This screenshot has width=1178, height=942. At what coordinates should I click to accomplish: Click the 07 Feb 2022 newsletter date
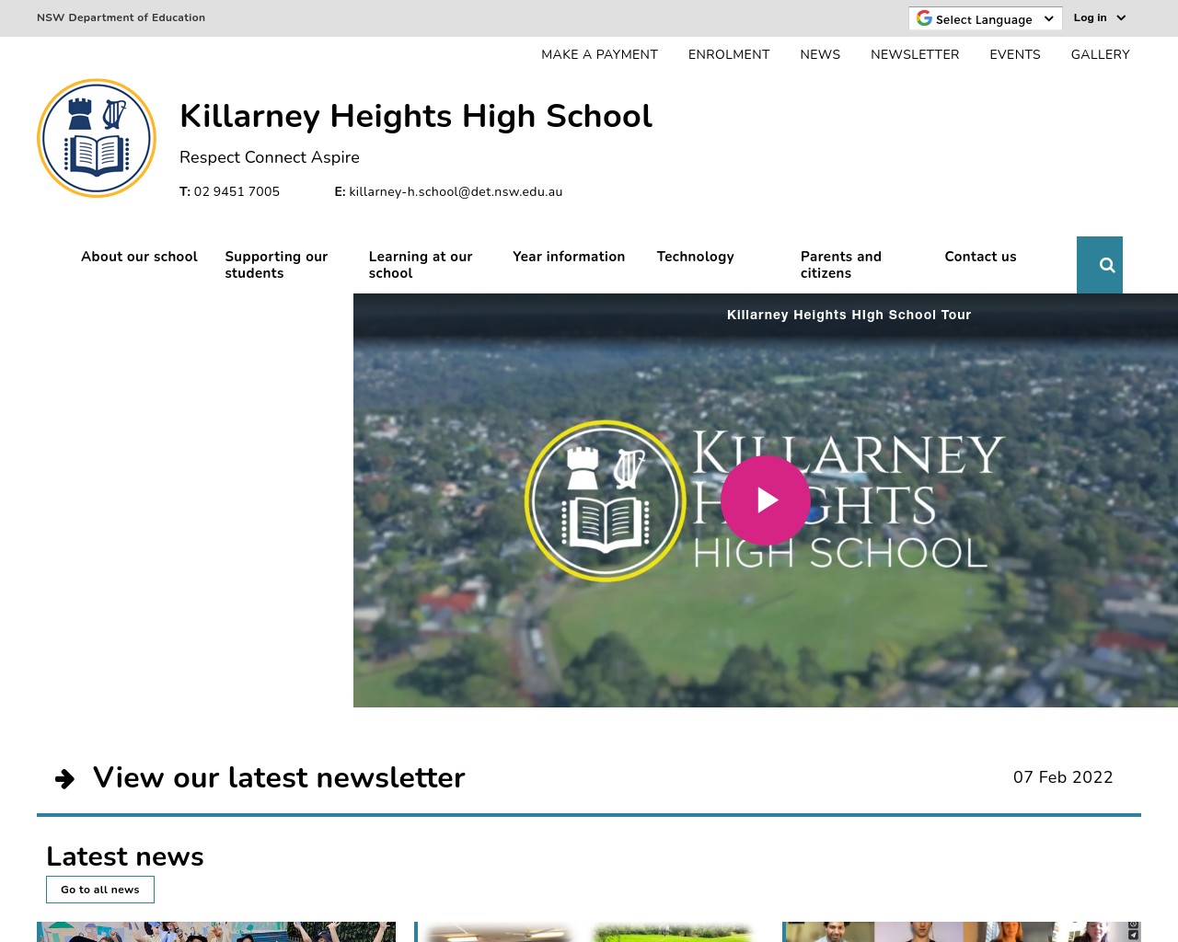[1063, 777]
